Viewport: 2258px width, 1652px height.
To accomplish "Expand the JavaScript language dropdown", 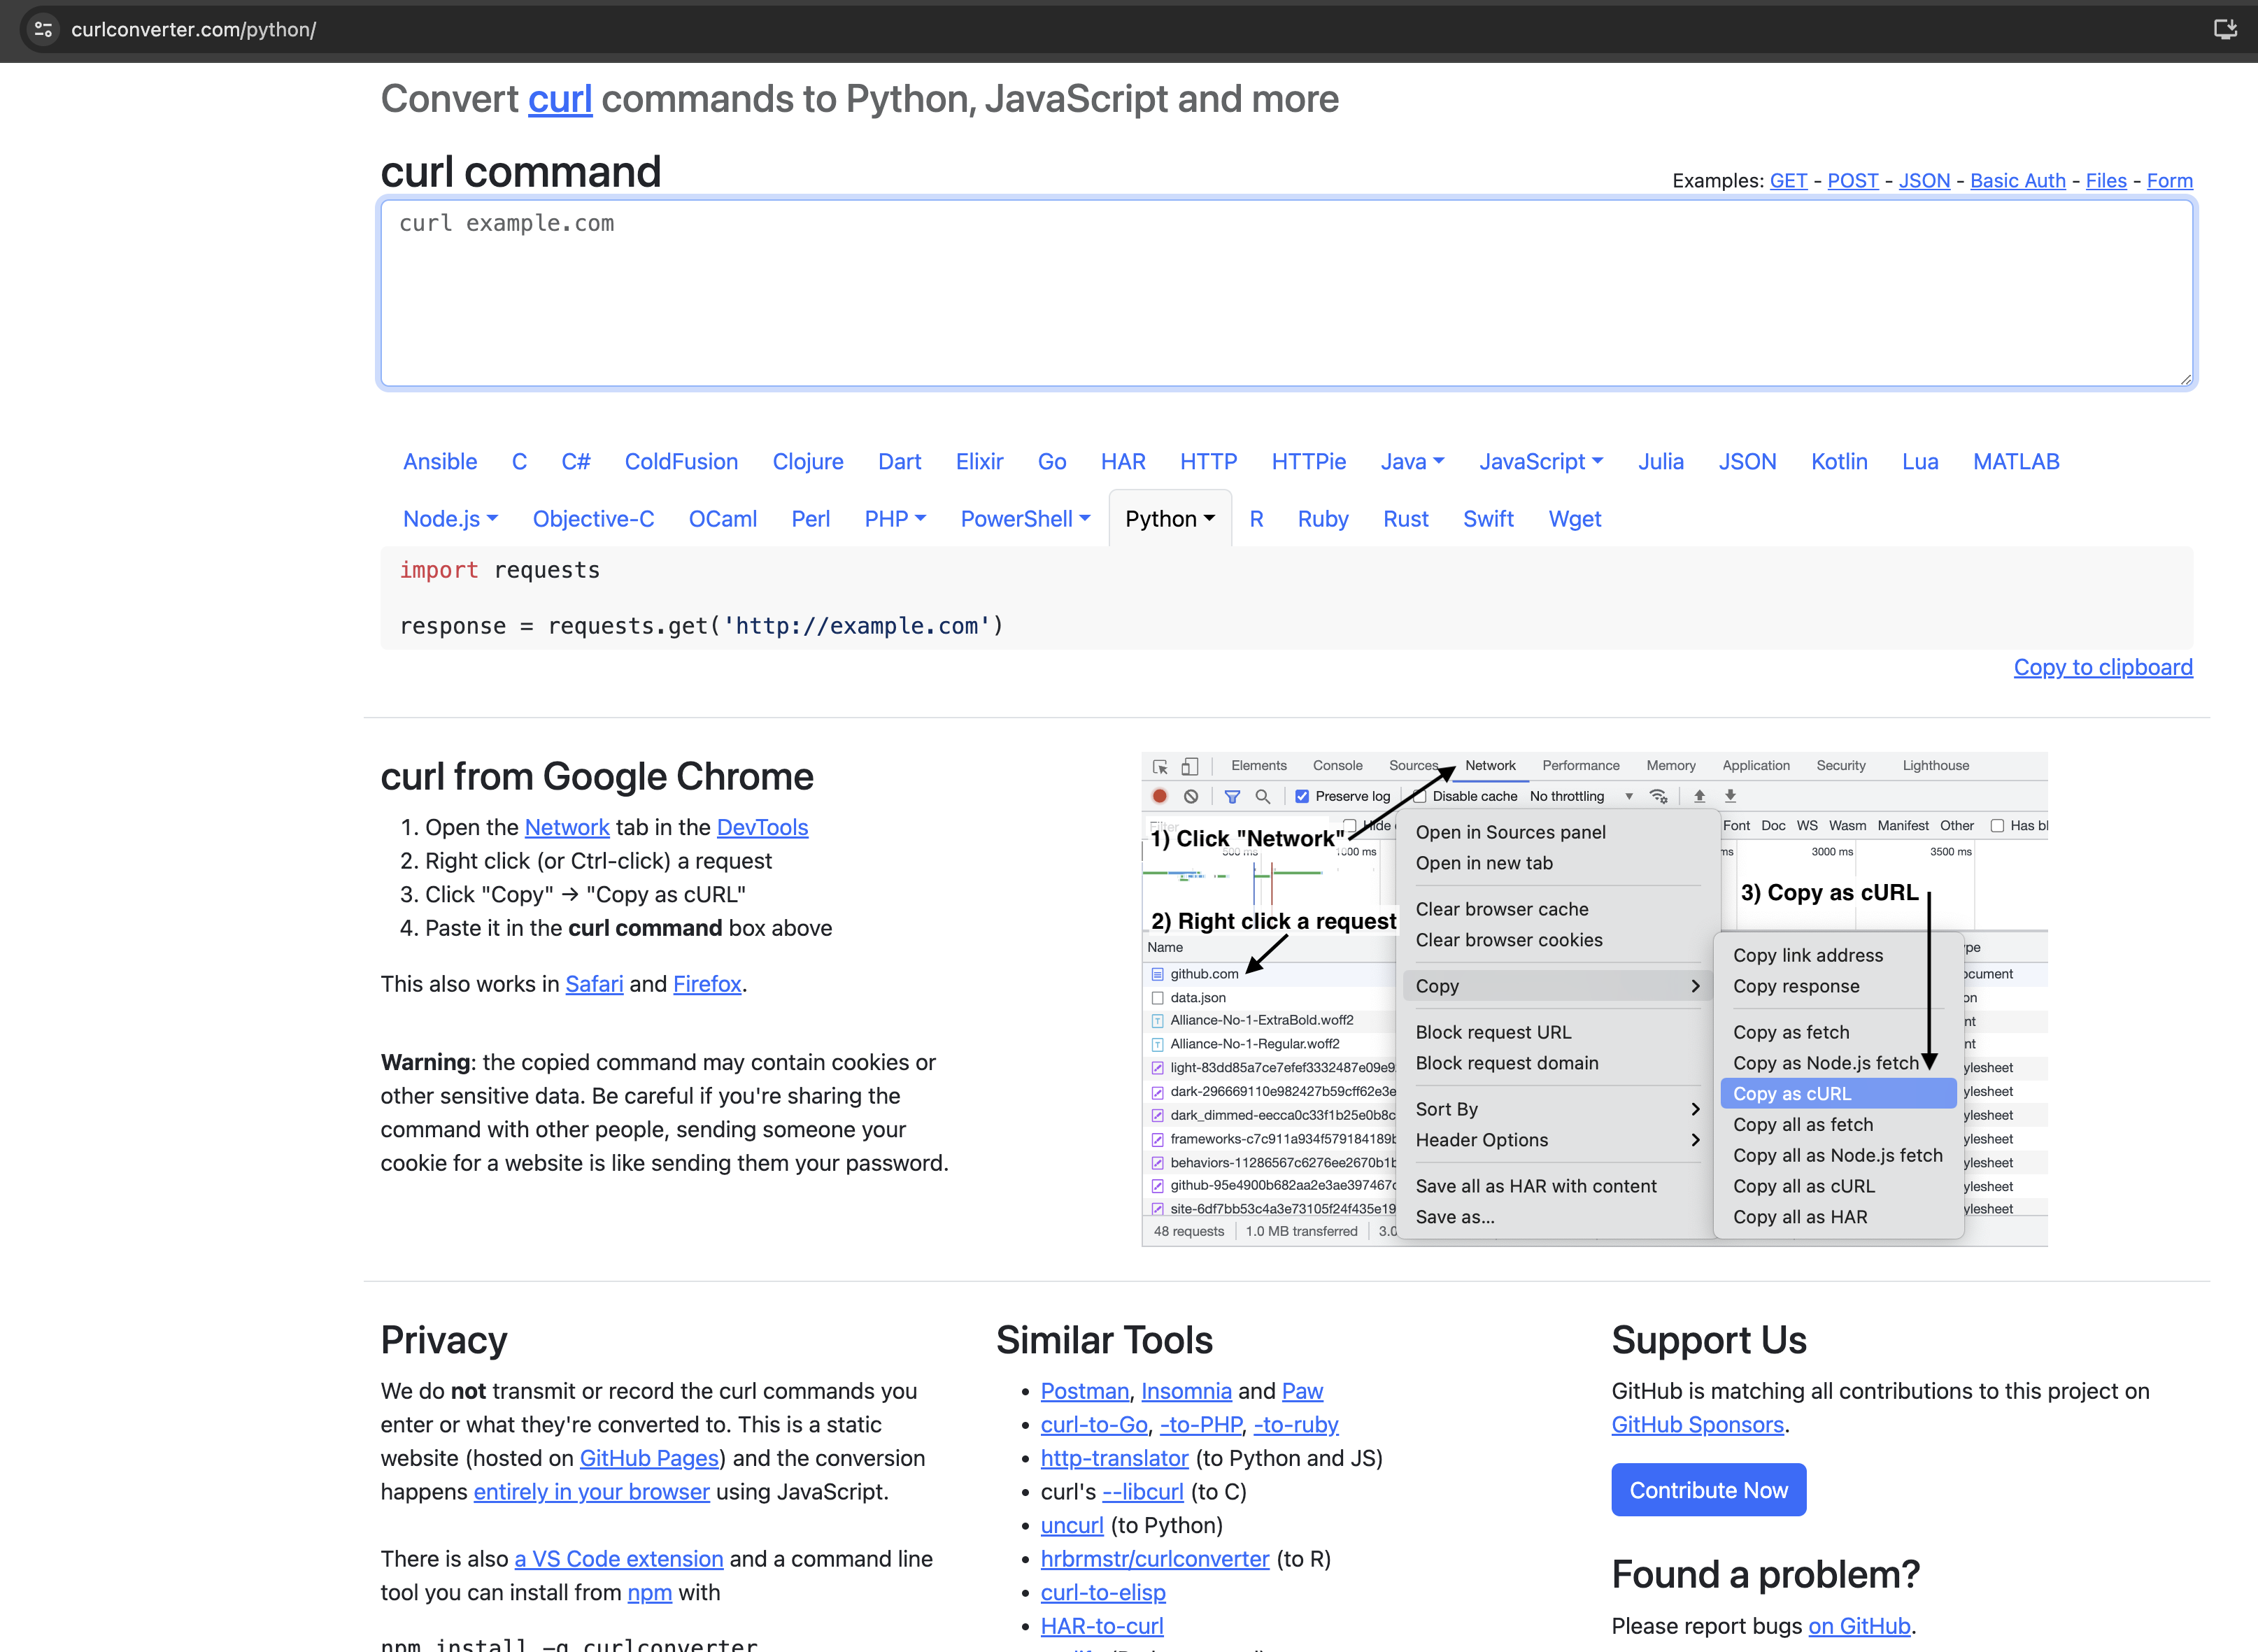I will point(1541,462).
